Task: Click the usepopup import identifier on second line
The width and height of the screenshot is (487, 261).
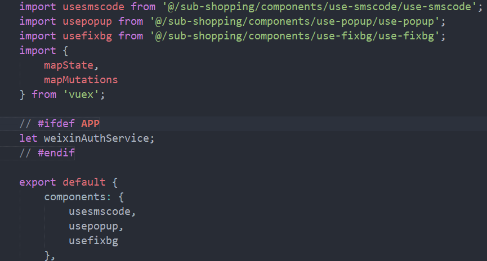Action: [87, 21]
